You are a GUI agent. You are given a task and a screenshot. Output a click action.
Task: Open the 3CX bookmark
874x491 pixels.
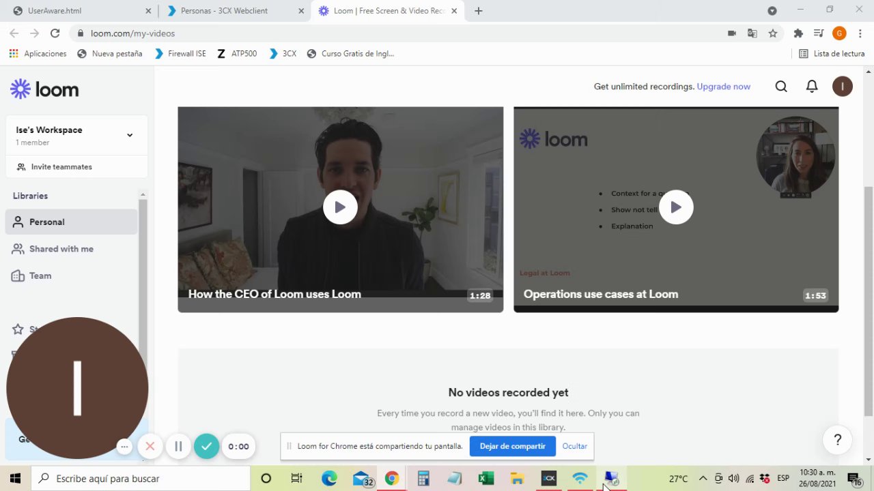[283, 54]
